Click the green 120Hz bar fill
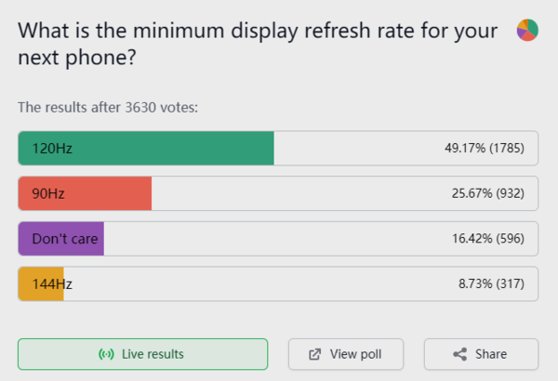The image size is (558, 381). pyautogui.click(x=186, y=148)
